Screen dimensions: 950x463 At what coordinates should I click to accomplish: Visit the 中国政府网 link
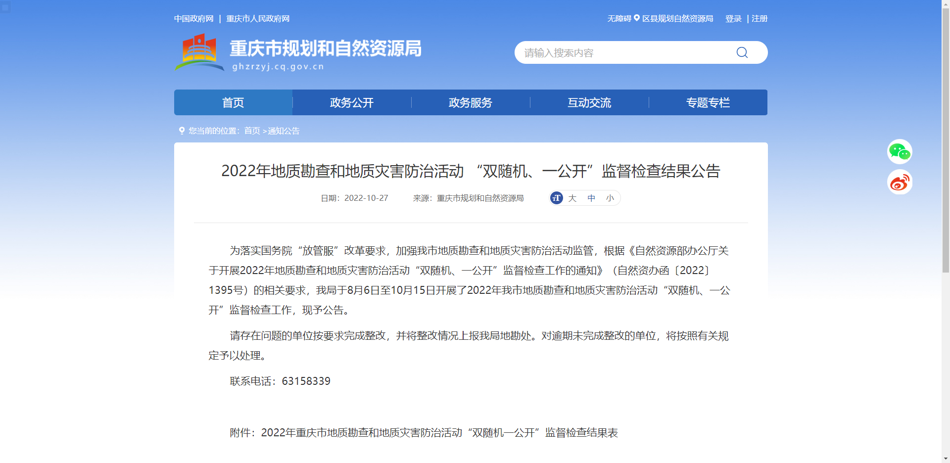pyautogui.click(x=195, y=18)
